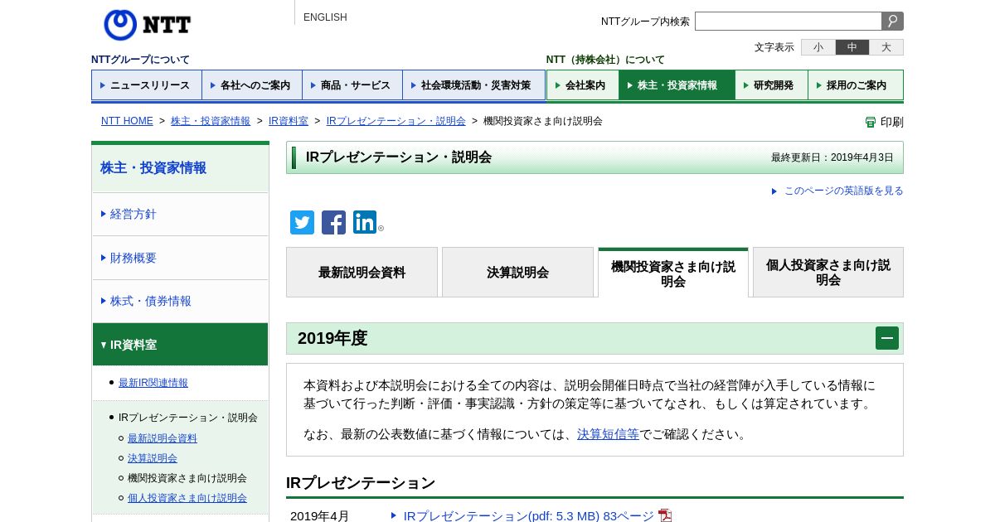The image size is (995, 522).
Task: Open 経営方針 in sidebar
Action: pos(180,214)
